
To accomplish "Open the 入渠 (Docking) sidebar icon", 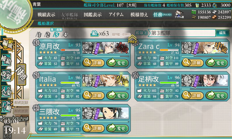I will pyautogui.click(x=6, y=91).
